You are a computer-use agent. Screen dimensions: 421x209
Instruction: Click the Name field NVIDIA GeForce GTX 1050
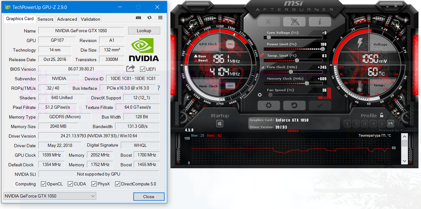click(81, 30)
